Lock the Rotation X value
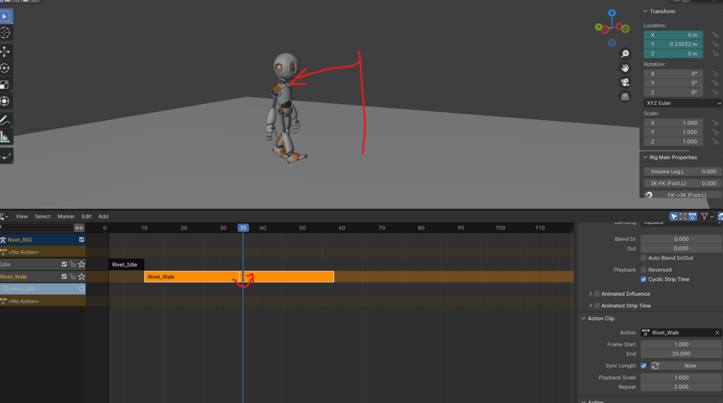723x403 pixels. [x=715, y=73]
